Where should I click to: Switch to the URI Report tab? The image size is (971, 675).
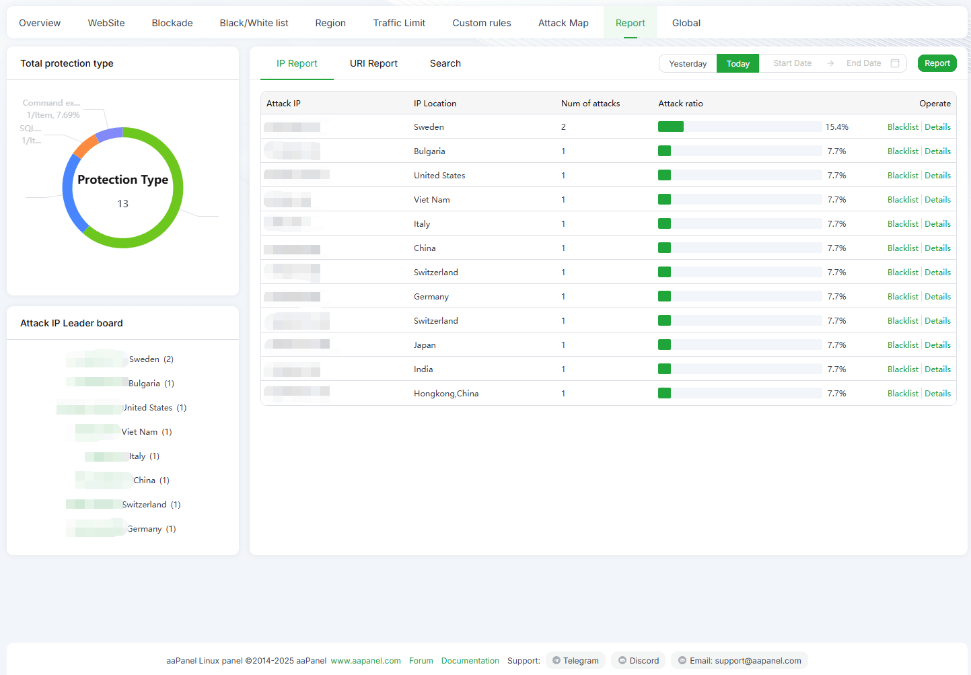click(373, 63)
